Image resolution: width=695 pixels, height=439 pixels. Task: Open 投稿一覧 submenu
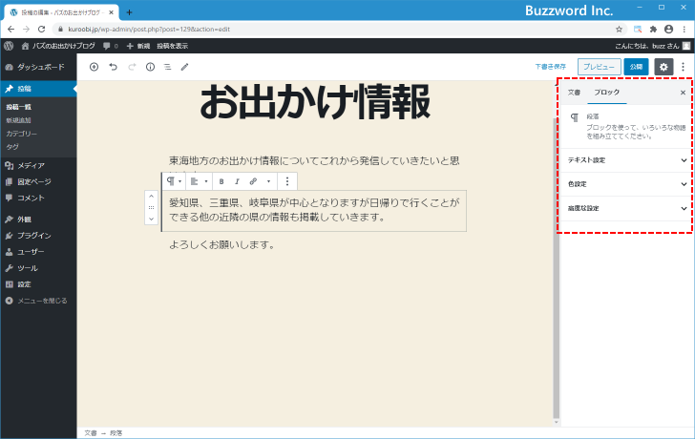pos(19,107)
